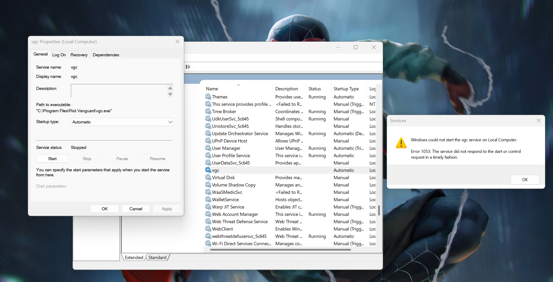Viewport: 553px width, 282px height.
Task: Click the gear icon beside webthreatdefusersvc_5c645
Action: tap(208, 236)
